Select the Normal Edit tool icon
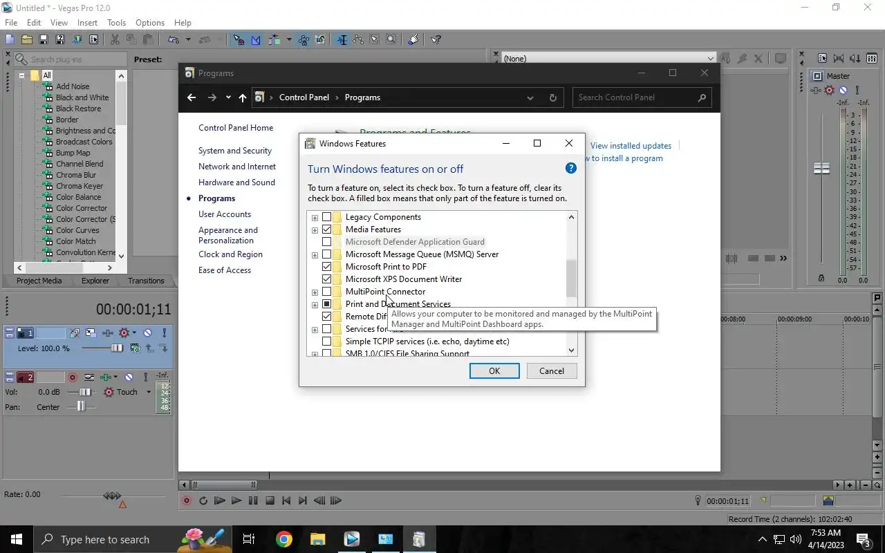This screenshot has height=553, width=885. coord(342,40)
